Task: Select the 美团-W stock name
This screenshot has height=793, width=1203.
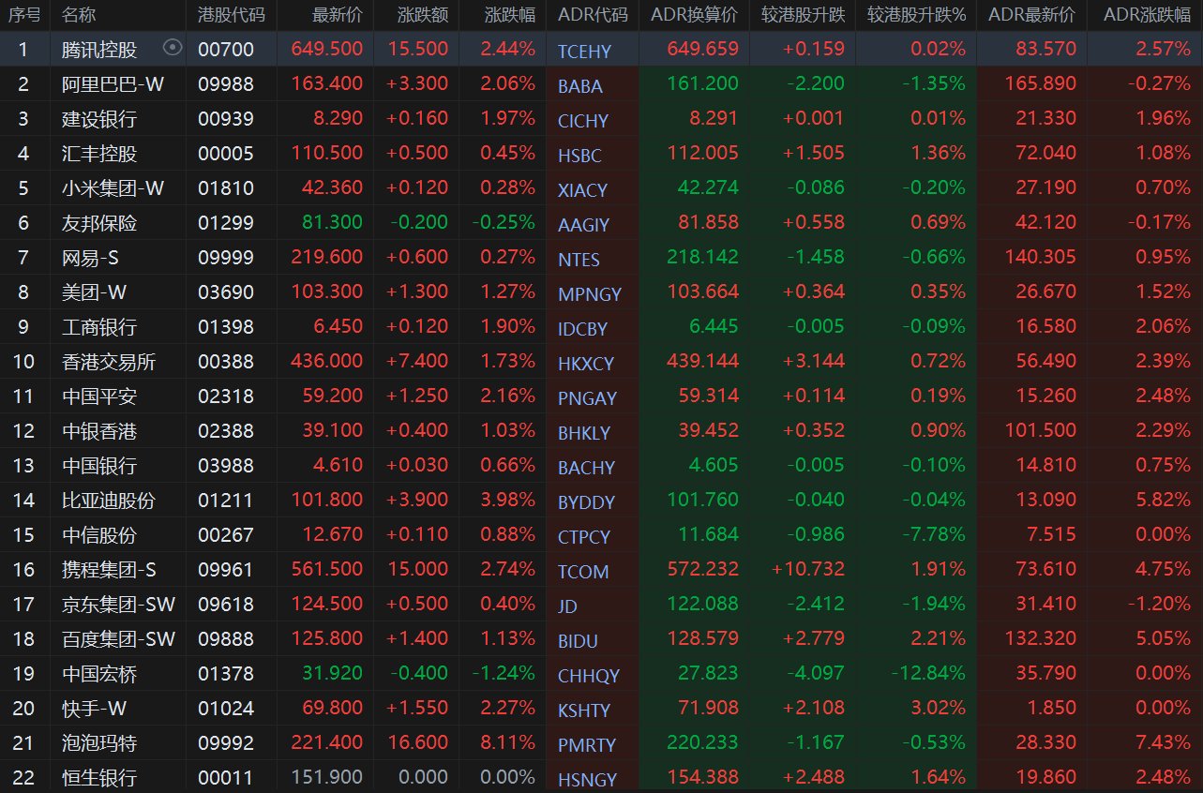Action: 94,292
